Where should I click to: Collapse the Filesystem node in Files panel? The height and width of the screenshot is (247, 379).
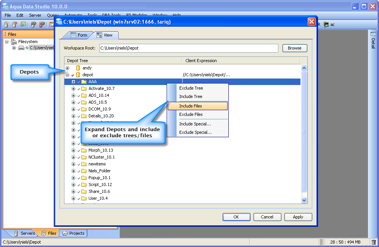coord(7,42)
